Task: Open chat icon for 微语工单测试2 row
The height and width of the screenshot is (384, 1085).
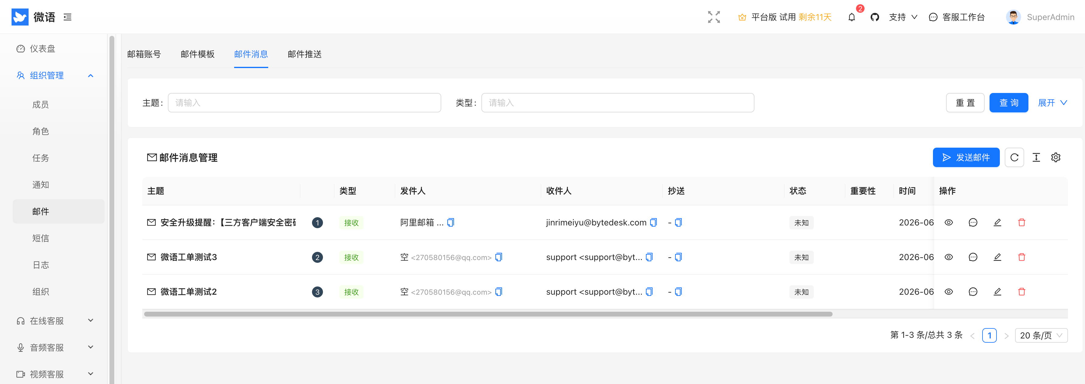Action: [972, 291]
